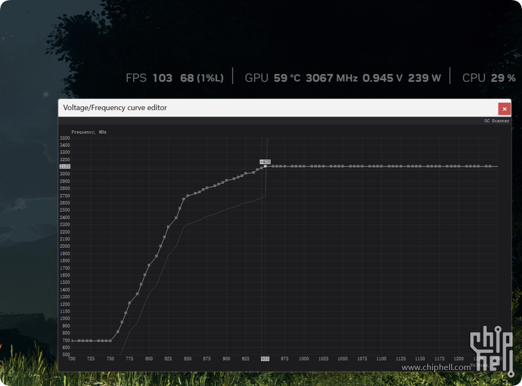Screen dimensions: 522x386
Task: Select the highlighted curve point at 950 mV
Action: click(x=265, y=166)
